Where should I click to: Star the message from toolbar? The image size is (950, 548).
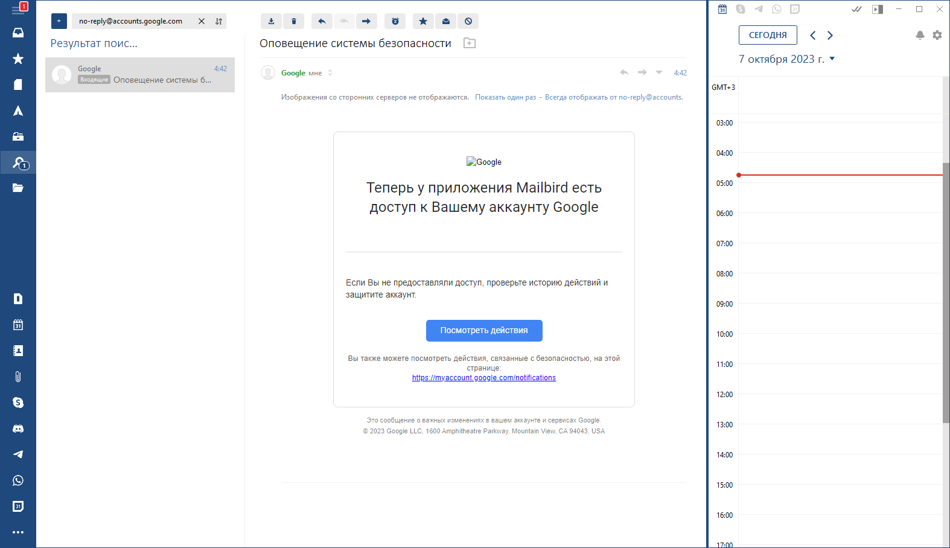[x=423, y=21]
